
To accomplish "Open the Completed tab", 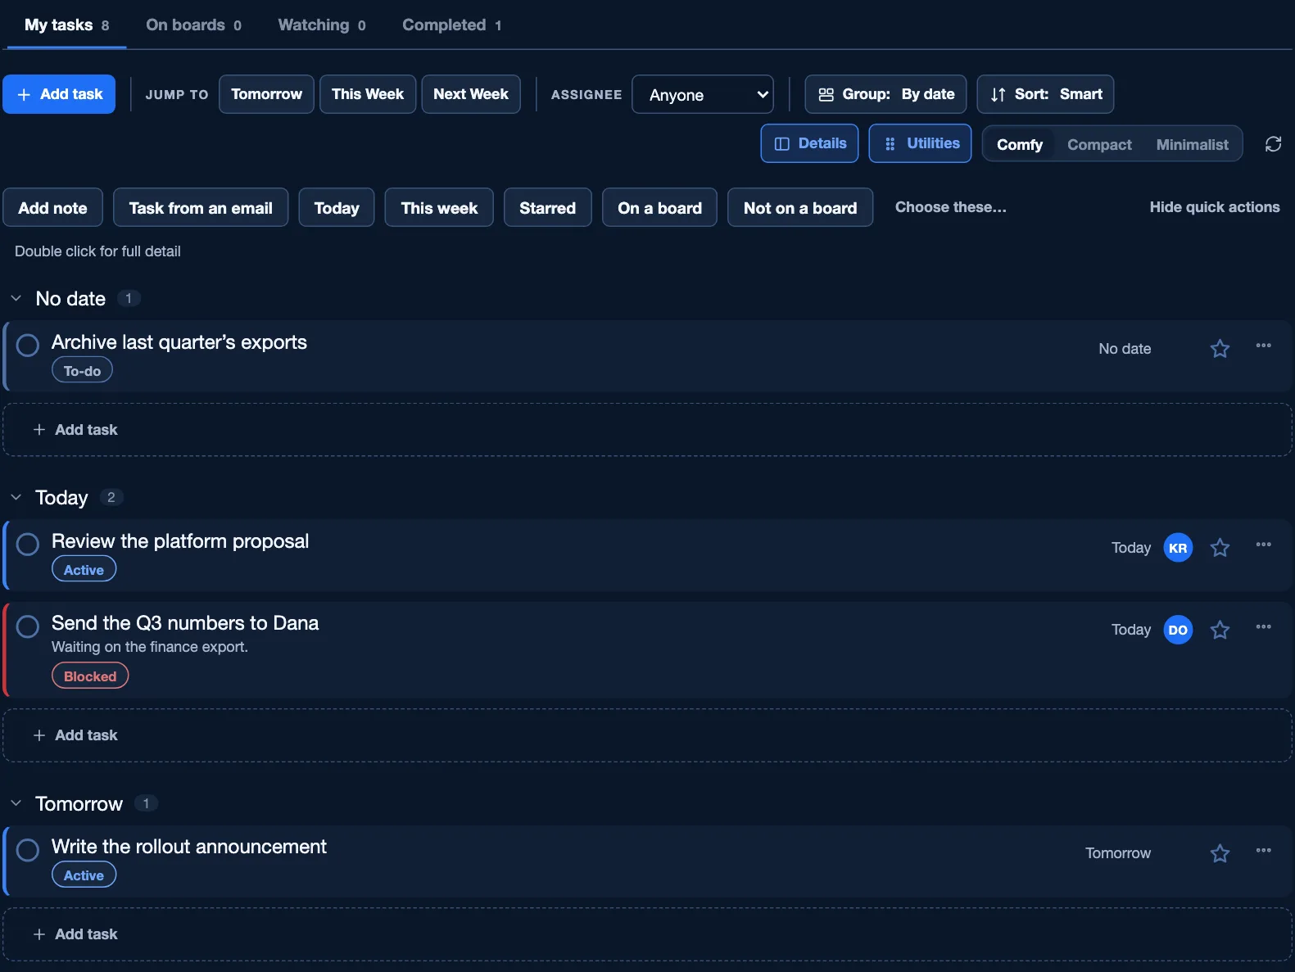I will [452, 25].
